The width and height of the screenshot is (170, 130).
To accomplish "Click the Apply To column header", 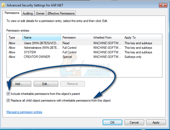I will (x=142, y=38).
